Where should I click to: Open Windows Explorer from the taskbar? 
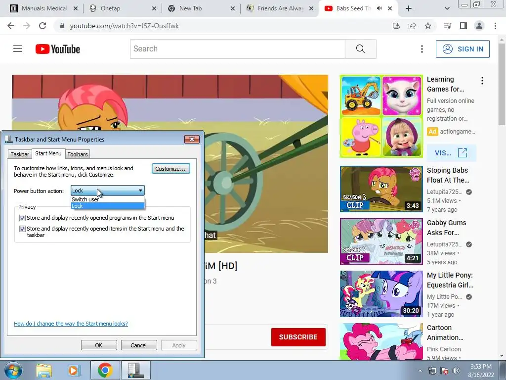[44, 371]
